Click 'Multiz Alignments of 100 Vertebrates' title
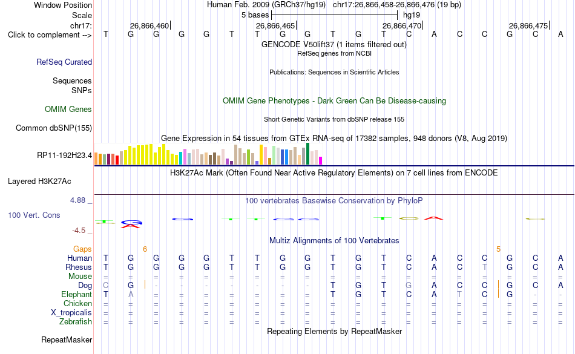 334,240
